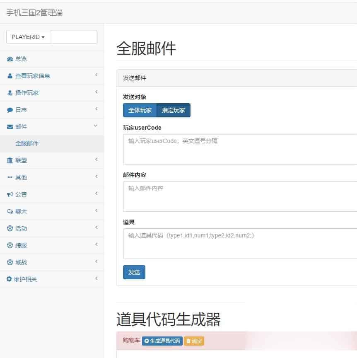Click the chat bubbles icon beside 聊天
The image size is (357, 358).
(x=10, y=211)
